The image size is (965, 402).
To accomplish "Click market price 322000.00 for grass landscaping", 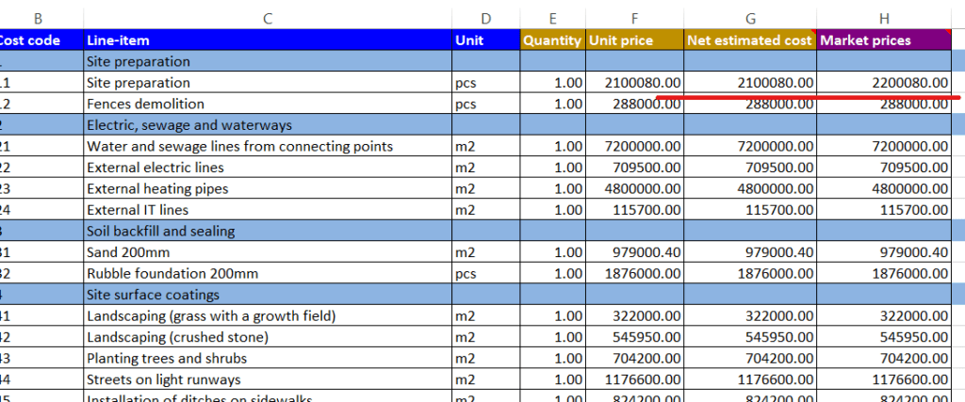I will tap(884, 316).
